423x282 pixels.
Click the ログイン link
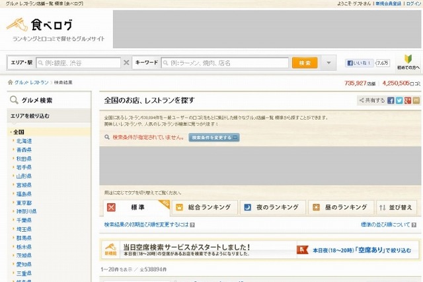[414, 3]
